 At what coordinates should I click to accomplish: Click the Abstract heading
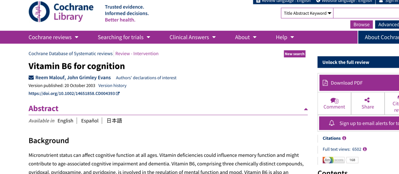(x=43, y=108)
